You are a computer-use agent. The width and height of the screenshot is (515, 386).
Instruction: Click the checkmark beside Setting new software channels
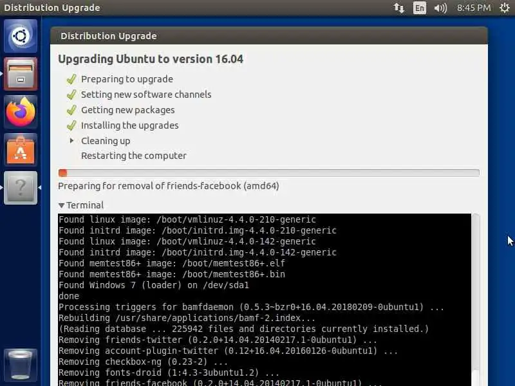click(x=71, y=95)
